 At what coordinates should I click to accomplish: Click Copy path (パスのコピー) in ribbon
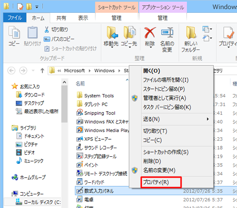coord(59,39)
